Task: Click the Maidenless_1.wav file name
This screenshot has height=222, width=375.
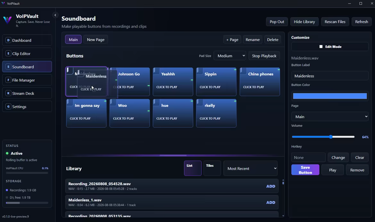Action: [x=85, y=200]
